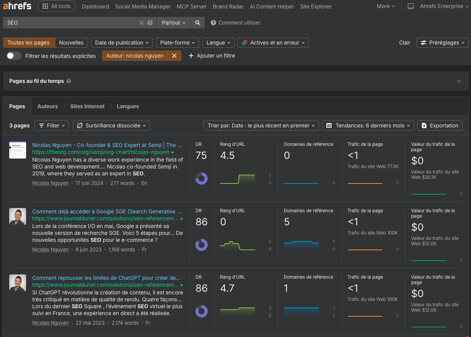Image resolution: width=471 pixels, height=337 pixels.
Task: Click the Ahrefs logo
Action: click(x=17, y=6)
